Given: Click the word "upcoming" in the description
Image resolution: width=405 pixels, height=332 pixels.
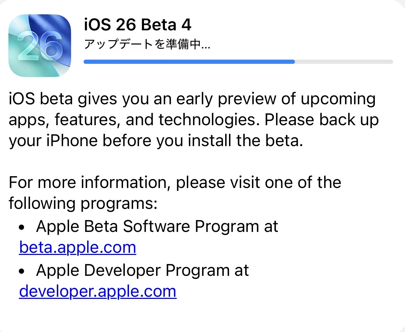Looking at the screenshot, I should point(337,100).
